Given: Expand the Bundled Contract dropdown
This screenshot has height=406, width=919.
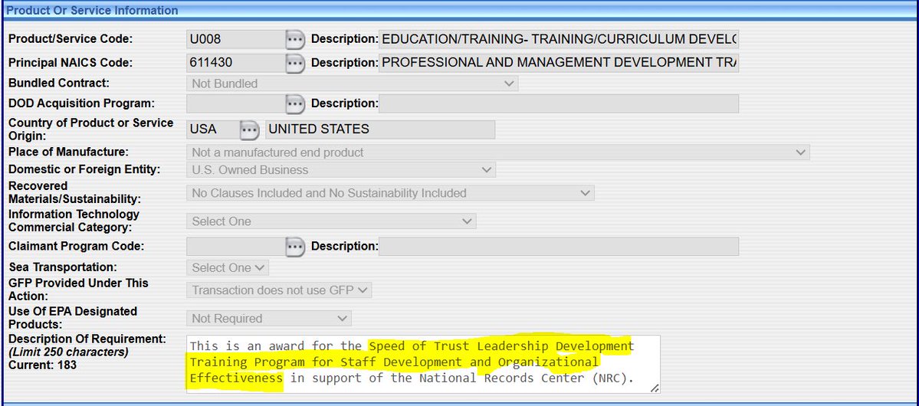Looking at the screenshot, I should click(352, 83).
